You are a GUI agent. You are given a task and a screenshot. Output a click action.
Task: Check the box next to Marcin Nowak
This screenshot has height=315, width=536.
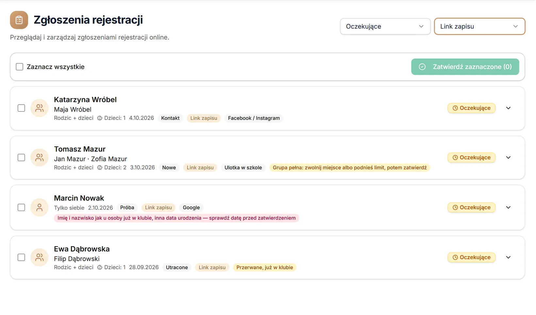pyautogui.click(x=21, y=207)
